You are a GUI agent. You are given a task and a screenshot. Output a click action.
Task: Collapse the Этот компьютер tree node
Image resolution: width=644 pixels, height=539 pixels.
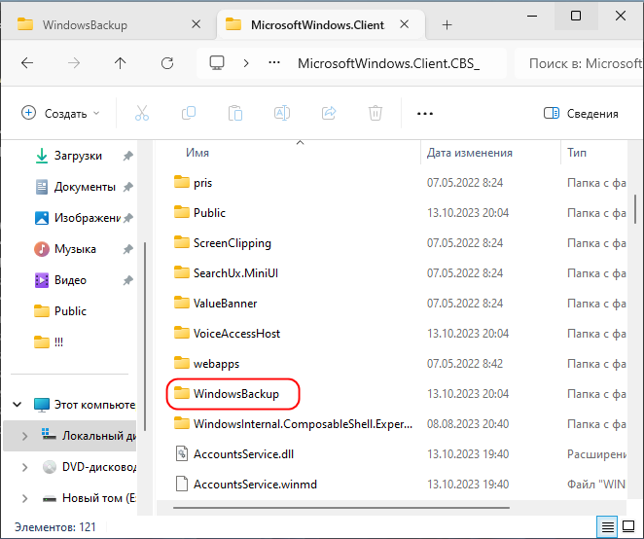18,405
